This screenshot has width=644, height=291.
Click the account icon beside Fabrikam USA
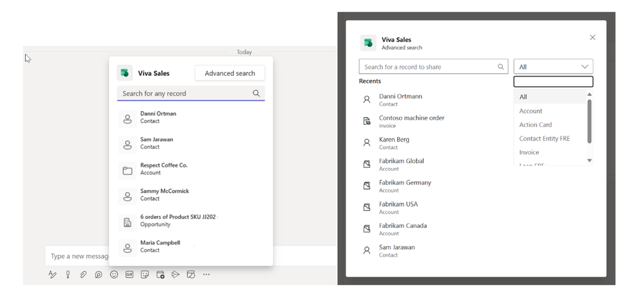pyautogui.click(x=367, y=207)
